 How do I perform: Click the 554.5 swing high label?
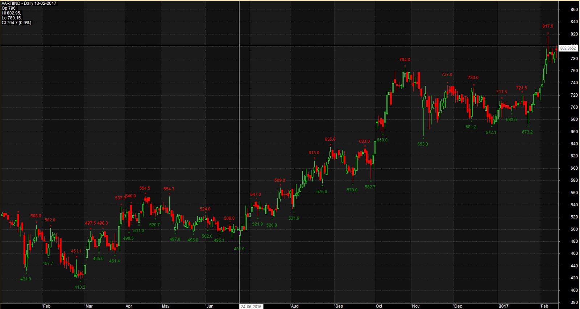click(145, 189)
